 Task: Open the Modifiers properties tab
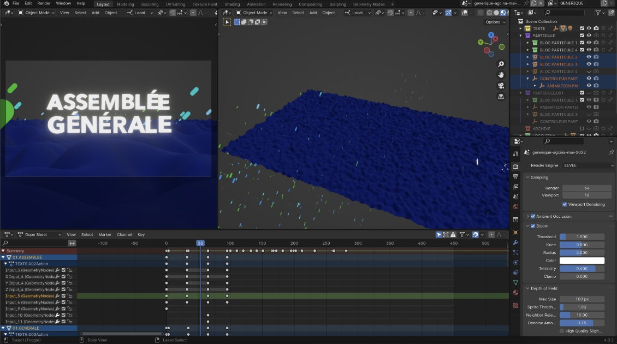(515, 242)
